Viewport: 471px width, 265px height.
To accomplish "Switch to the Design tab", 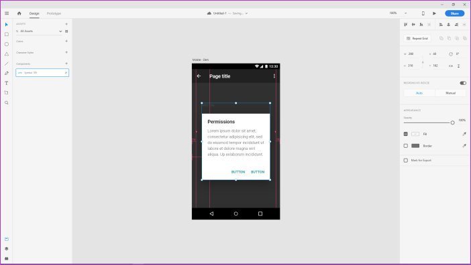I will click(34, 13).
